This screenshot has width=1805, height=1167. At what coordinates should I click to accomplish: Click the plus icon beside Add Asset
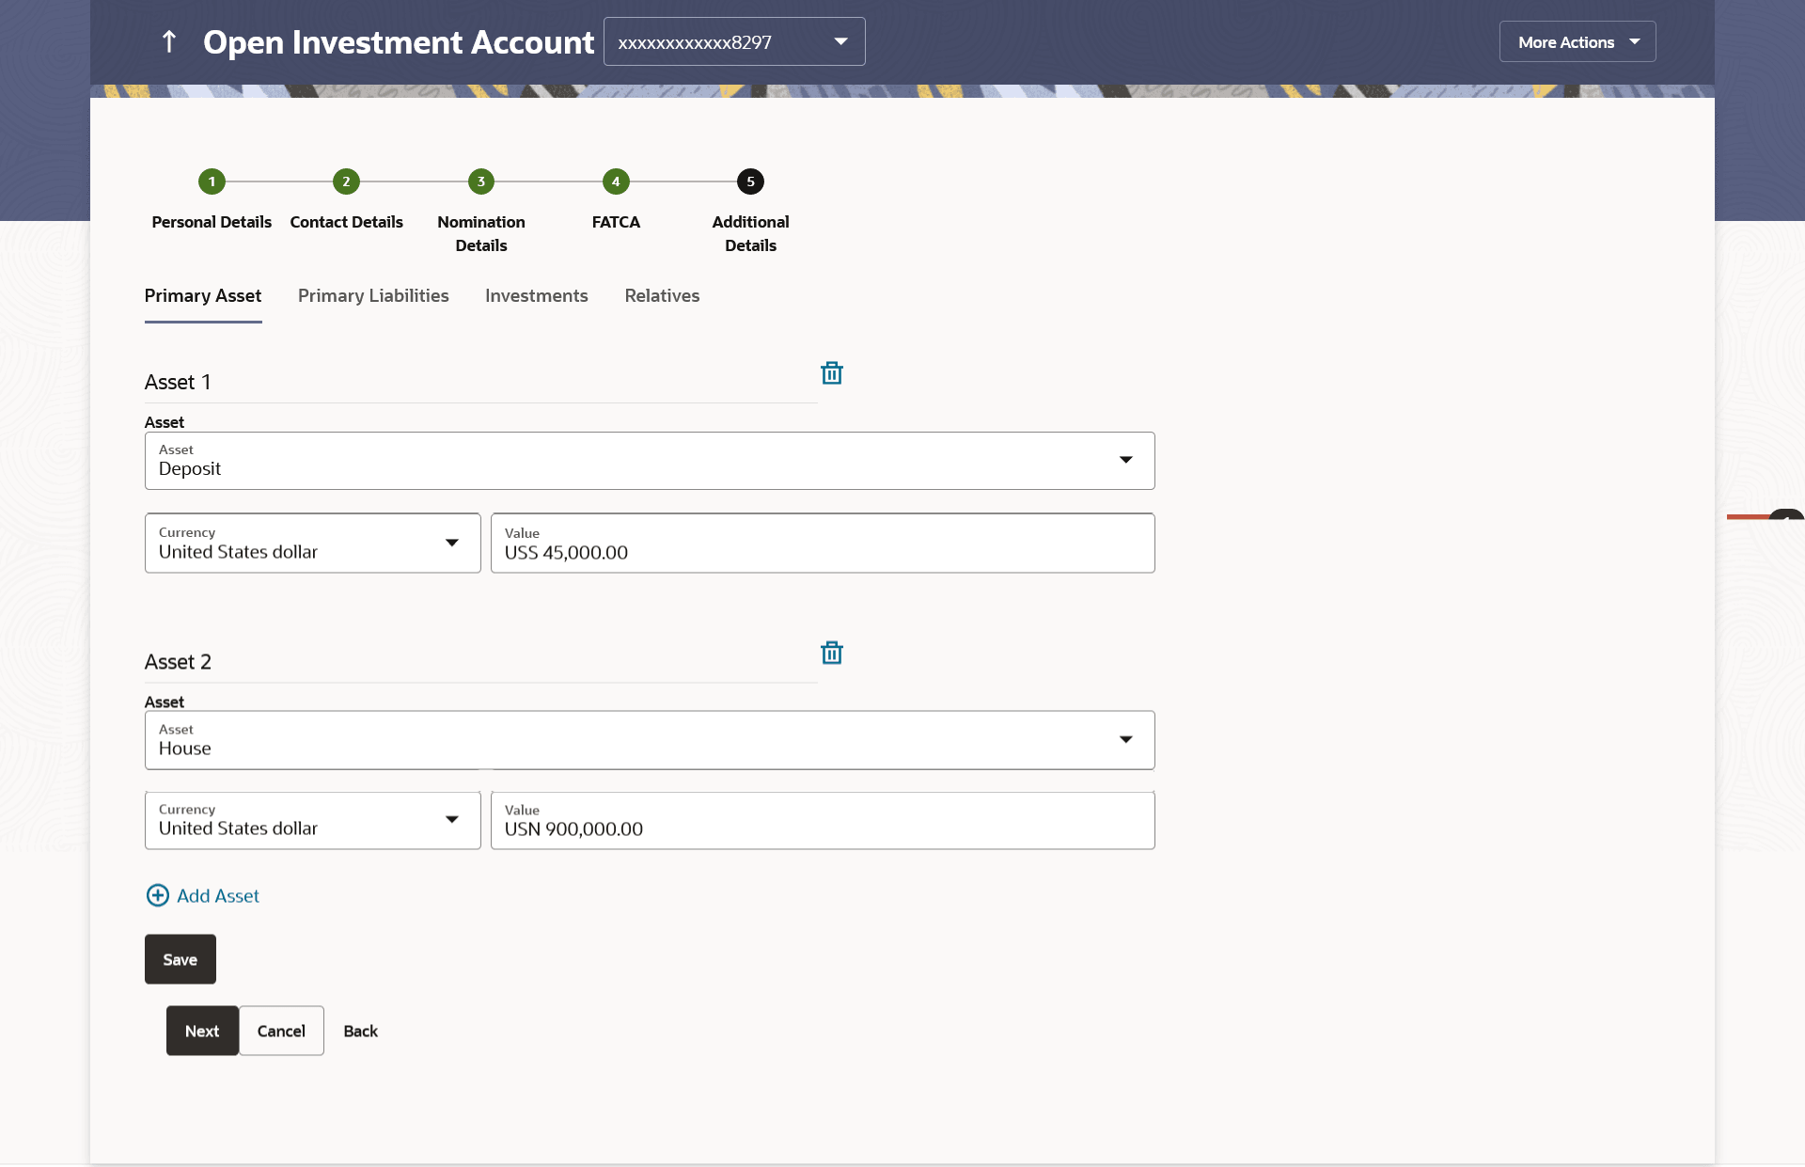[x=158, y=895]
